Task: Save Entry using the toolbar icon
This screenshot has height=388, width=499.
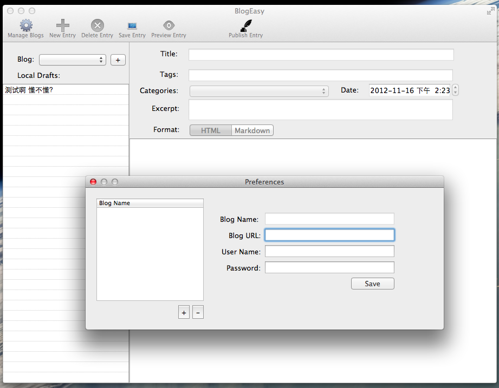Action: point(132,25)
